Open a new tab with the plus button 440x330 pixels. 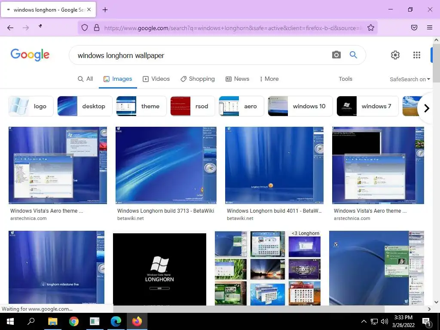click(x=105, y=10)
